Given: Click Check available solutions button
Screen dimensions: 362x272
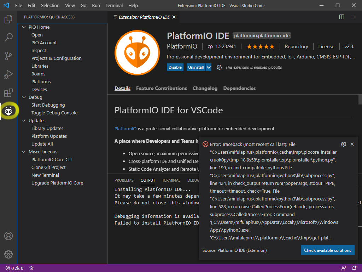Looking at the screenshot, I should (327, 250).
